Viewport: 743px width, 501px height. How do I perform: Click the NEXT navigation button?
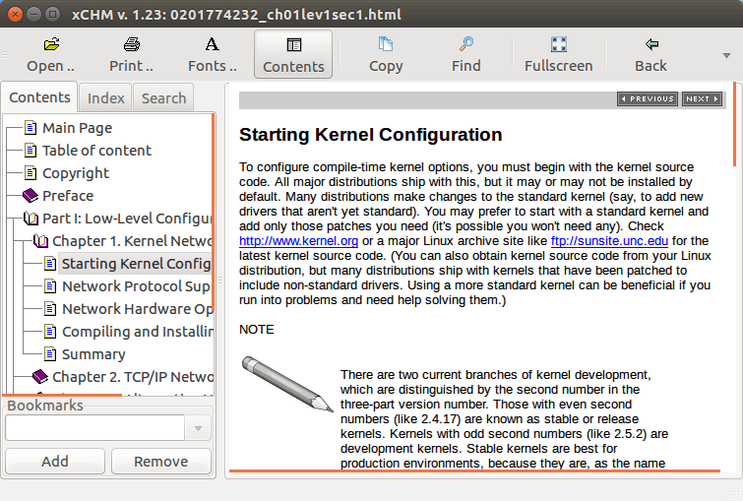pyautogui.click(x=701, y=99)
